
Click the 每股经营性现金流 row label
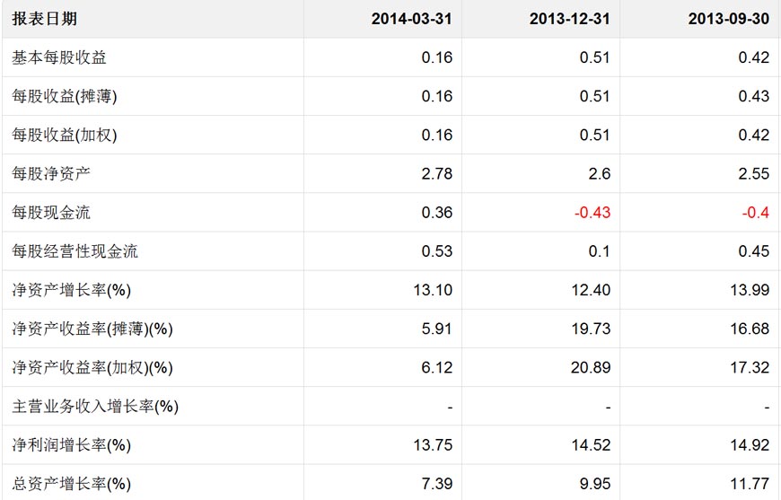click(x=75, y=251)
